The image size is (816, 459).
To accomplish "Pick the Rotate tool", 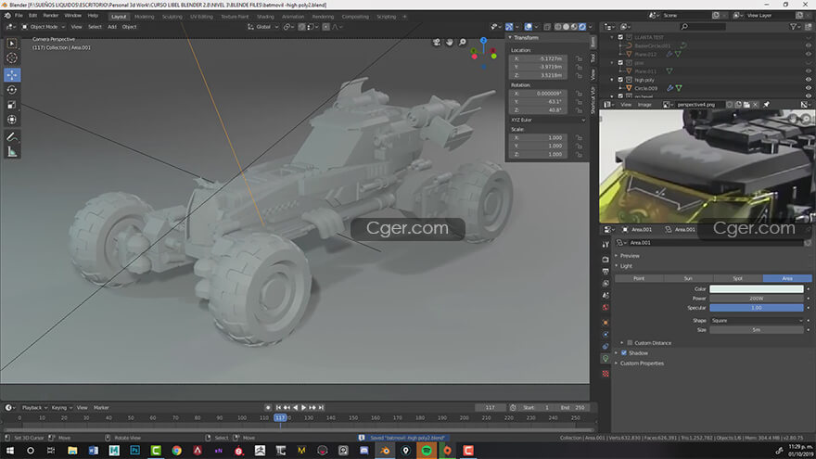I will (12, 90).
